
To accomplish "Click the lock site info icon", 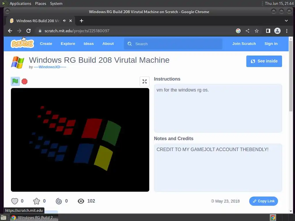I will [40, 31].
